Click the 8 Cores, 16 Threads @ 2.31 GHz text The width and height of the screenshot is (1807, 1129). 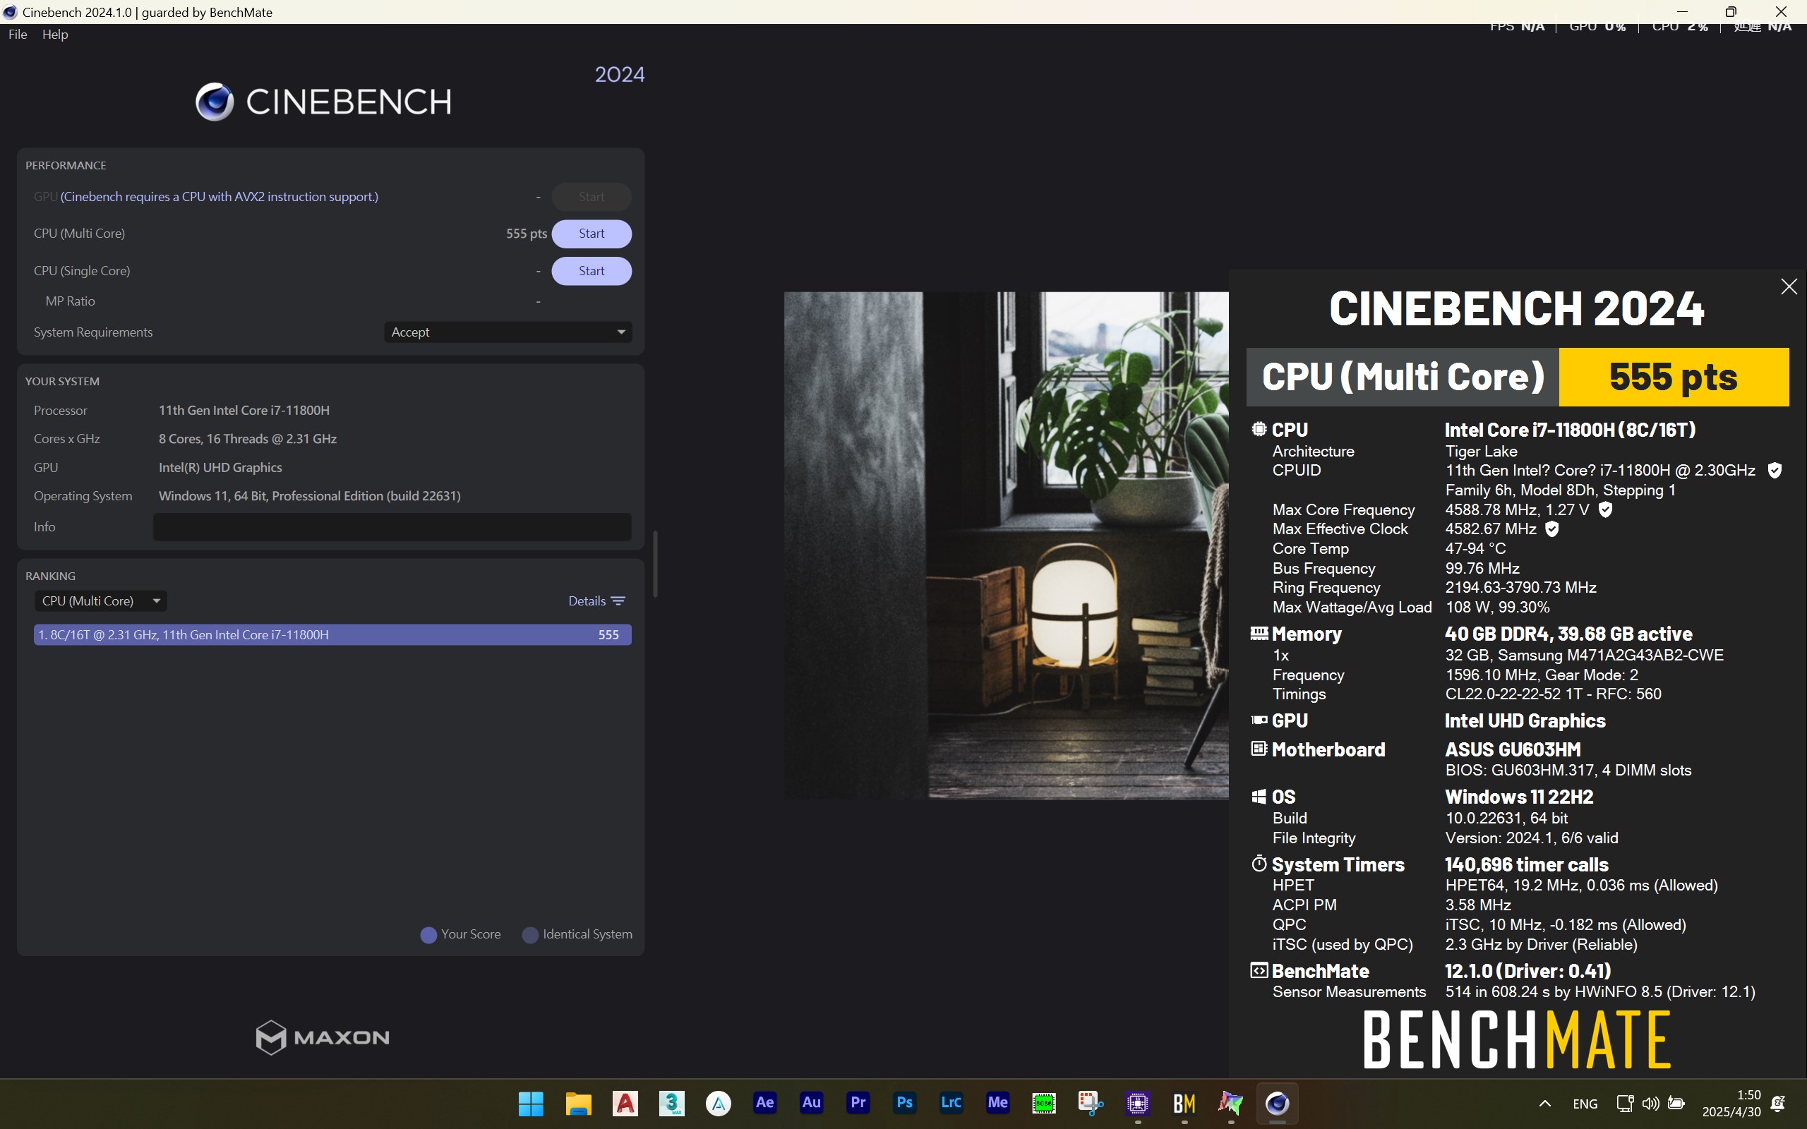pos(247,438)
